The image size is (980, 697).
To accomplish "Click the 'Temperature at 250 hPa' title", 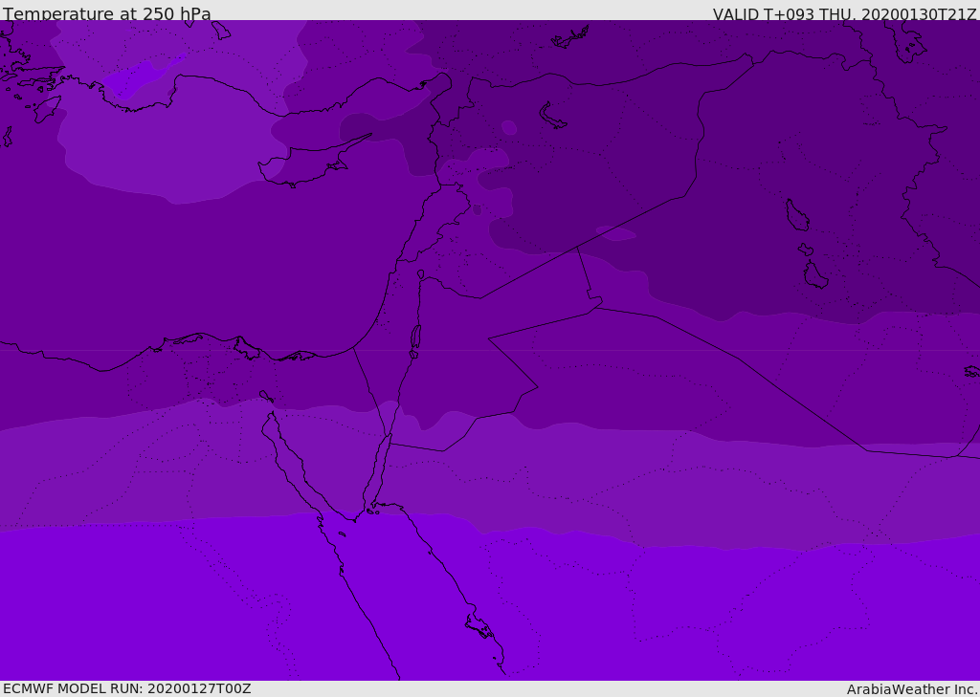I will (107, 13).
